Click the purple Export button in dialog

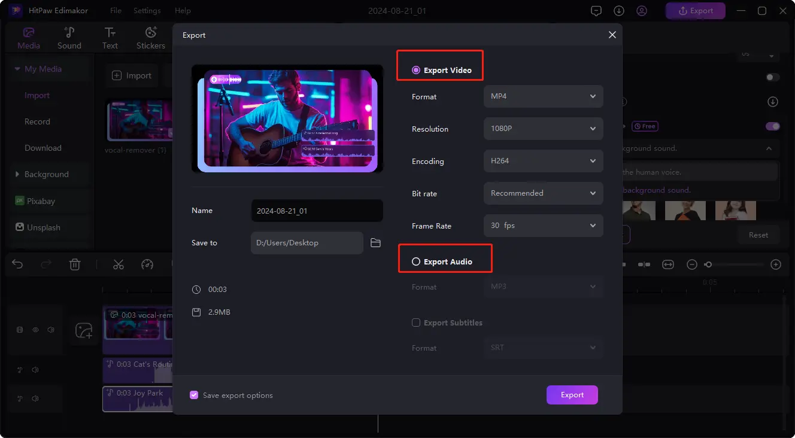[572, 395]
